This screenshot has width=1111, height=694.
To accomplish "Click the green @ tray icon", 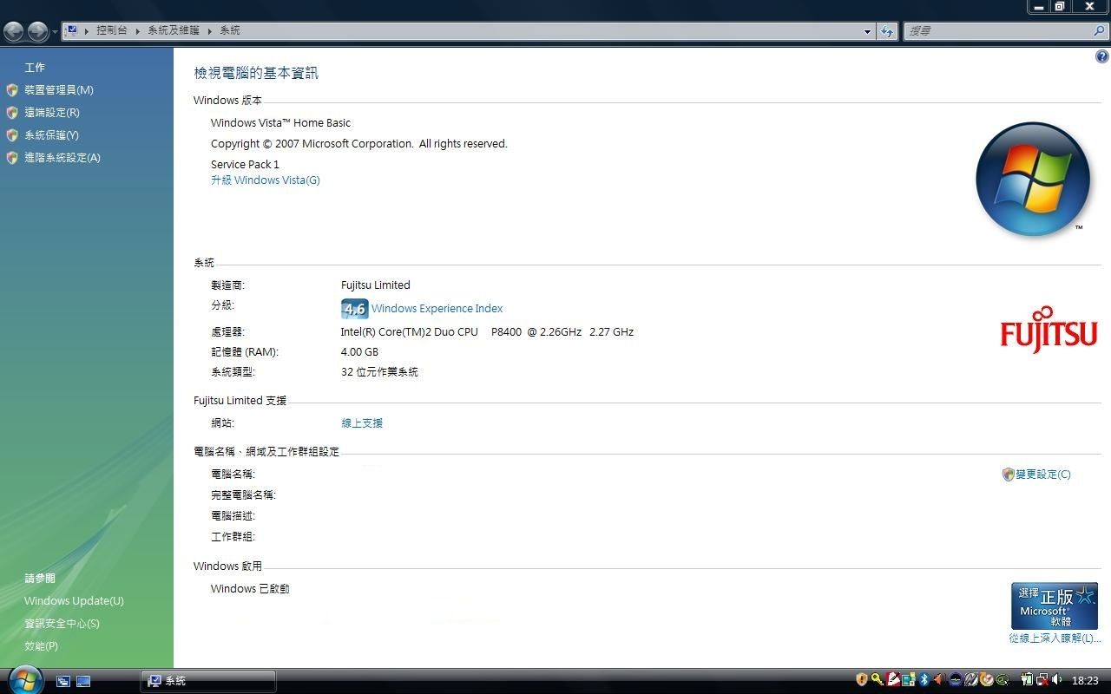I will click(1003, 679).
